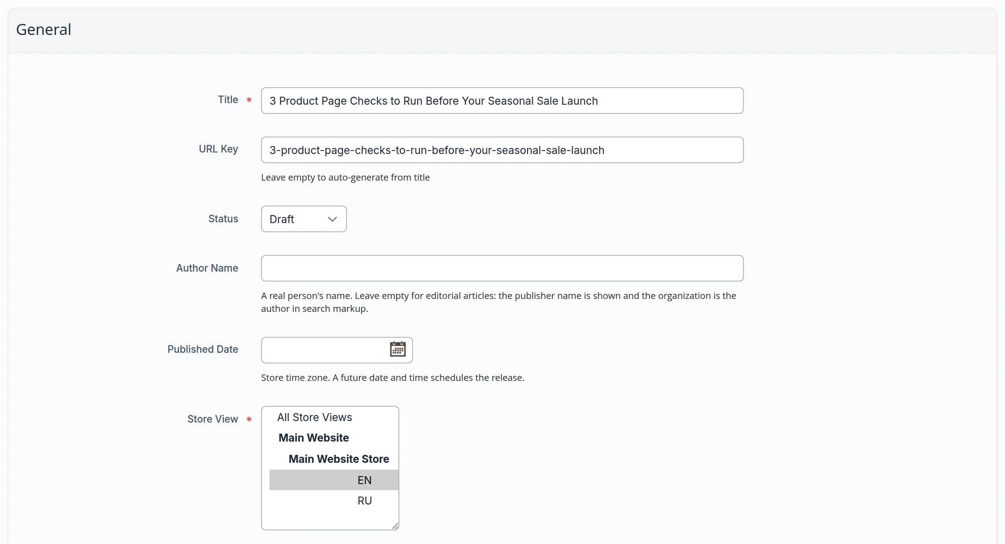Grab the Store View list resize handle
This screenshot has height=544, width=1005.
tap(395, 526)
